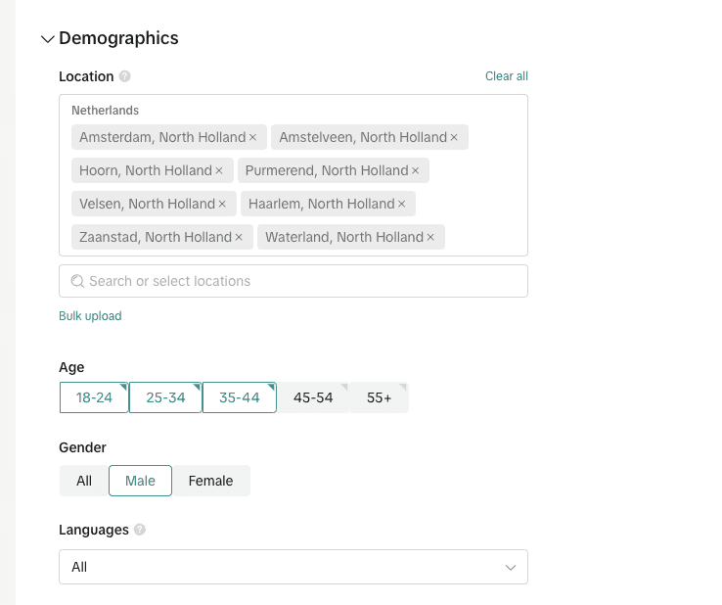The image size is (722, 605).
Task: Remove the Haarlem, North Holland location tag
Action: coord(401,204)
